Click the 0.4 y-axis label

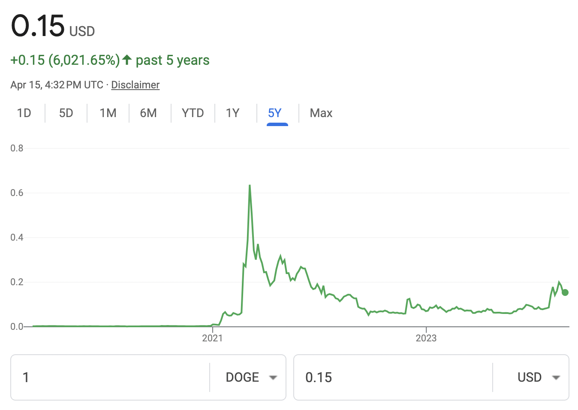point(17,238)
